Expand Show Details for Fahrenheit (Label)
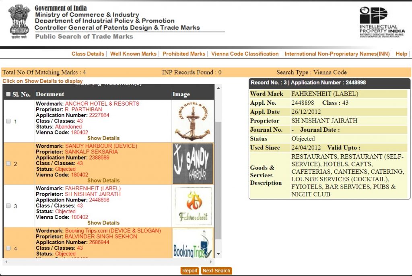Screen dimensions: 412x276 [x=103, y=223]
